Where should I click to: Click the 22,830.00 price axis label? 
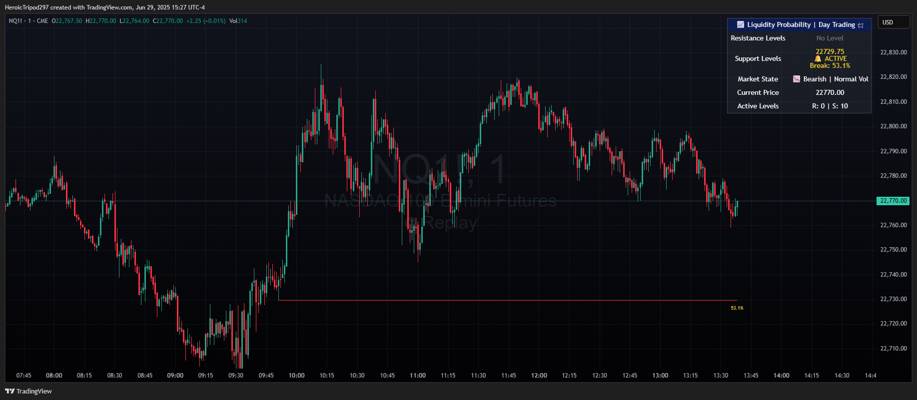click(x=893, y=52)
